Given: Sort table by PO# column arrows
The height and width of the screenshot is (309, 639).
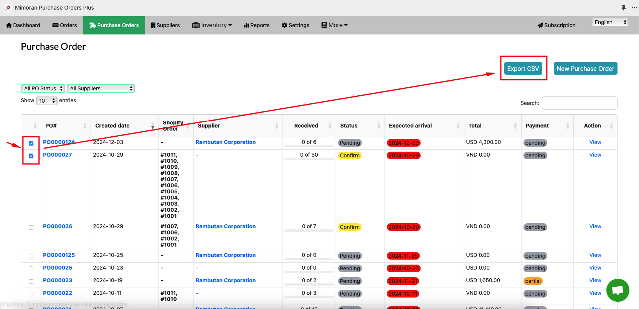Looking at the screenshot, I should pyautogui.click(x=85, y=126).
